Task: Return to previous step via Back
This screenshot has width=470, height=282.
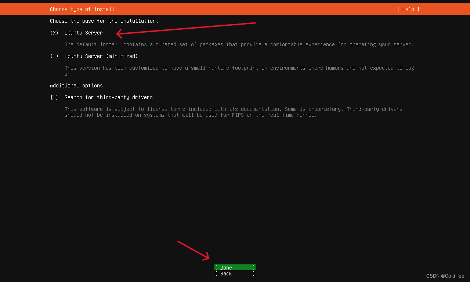Action: [x=235, y=274]
